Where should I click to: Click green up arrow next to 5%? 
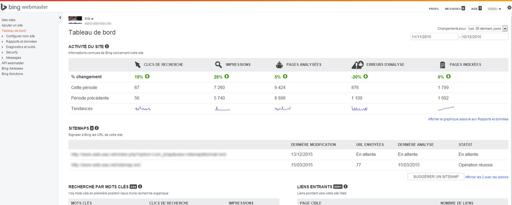pos(285,77)
